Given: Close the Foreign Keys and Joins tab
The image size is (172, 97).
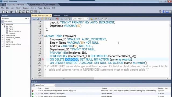Looking at the screenshot, I should click(50, 16).
